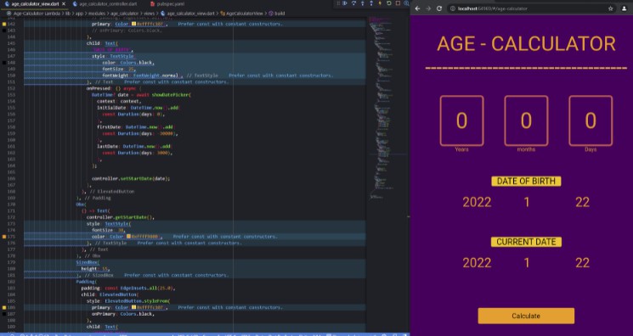The width and height of the screenshot is (633, 336).
Task: Click current date day value 22
Action: pos(583,263)
